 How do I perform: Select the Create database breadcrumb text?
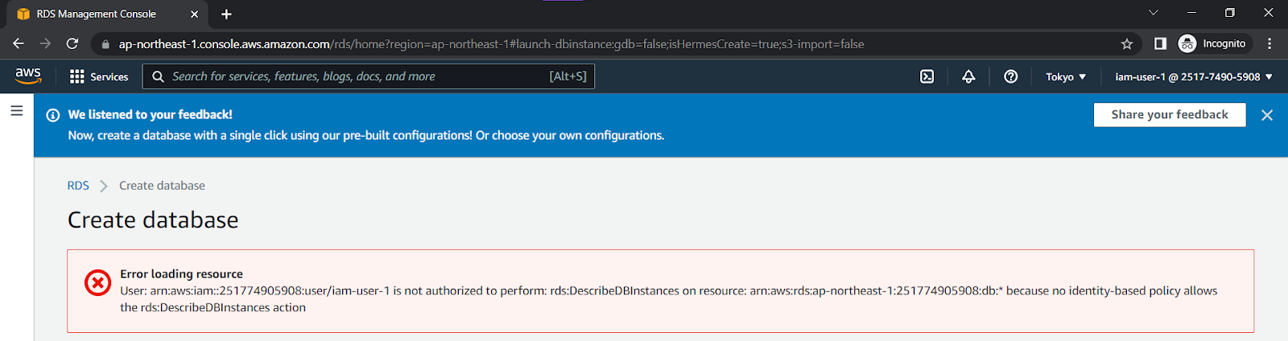click(162, 185)
